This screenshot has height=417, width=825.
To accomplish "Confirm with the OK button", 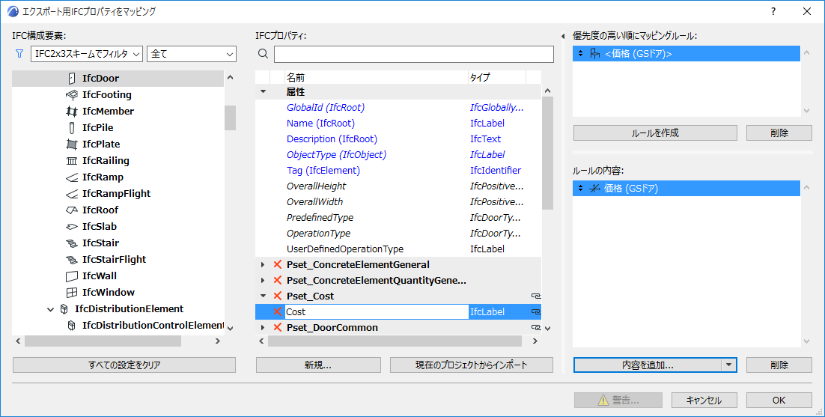I will (x=779, y=401).
